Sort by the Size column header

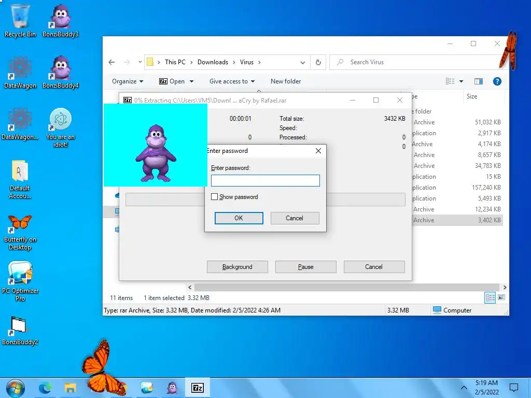(x=484, y=96)
